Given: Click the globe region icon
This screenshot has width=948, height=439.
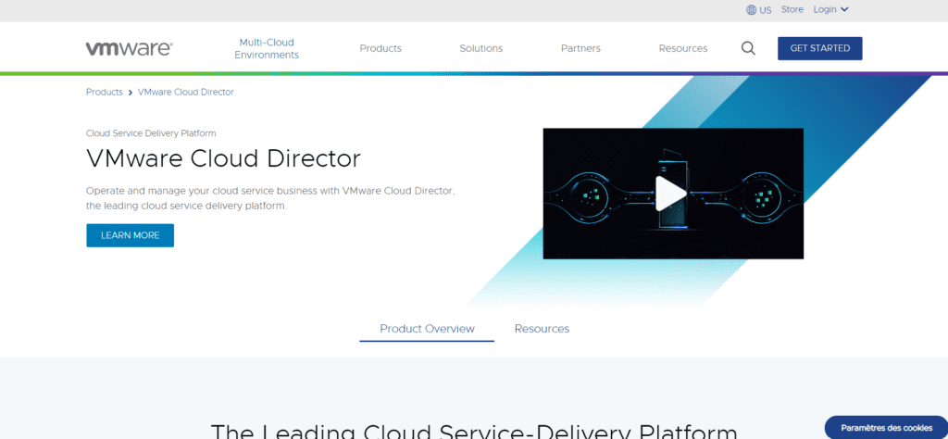Looking at the screenshot, I should coord(752,9).
